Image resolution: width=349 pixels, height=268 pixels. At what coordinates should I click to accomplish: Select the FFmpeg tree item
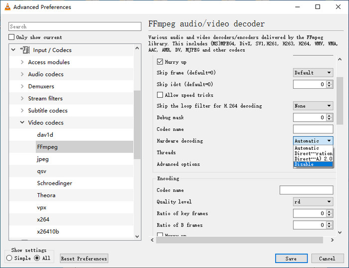(x=84, y=147)
